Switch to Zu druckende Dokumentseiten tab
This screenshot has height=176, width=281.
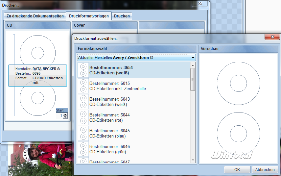coord(35,16)
